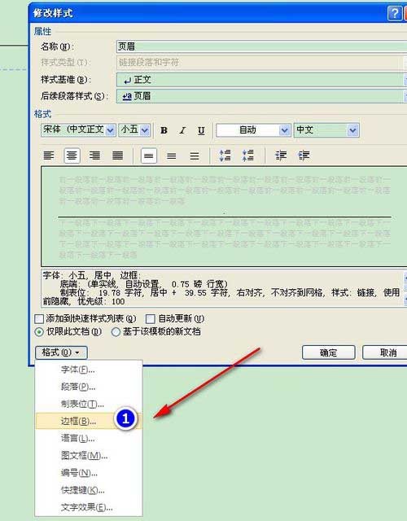Apply justified alignment icon
The width and height of the screenshot is (407, 521).
(117, 155)
